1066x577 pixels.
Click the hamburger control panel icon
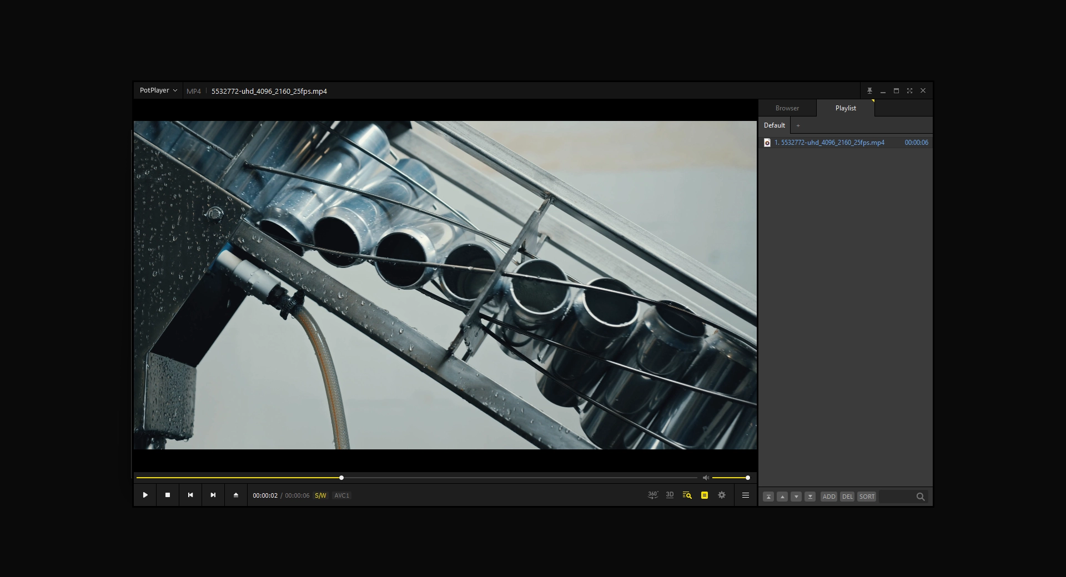(745, 495)
